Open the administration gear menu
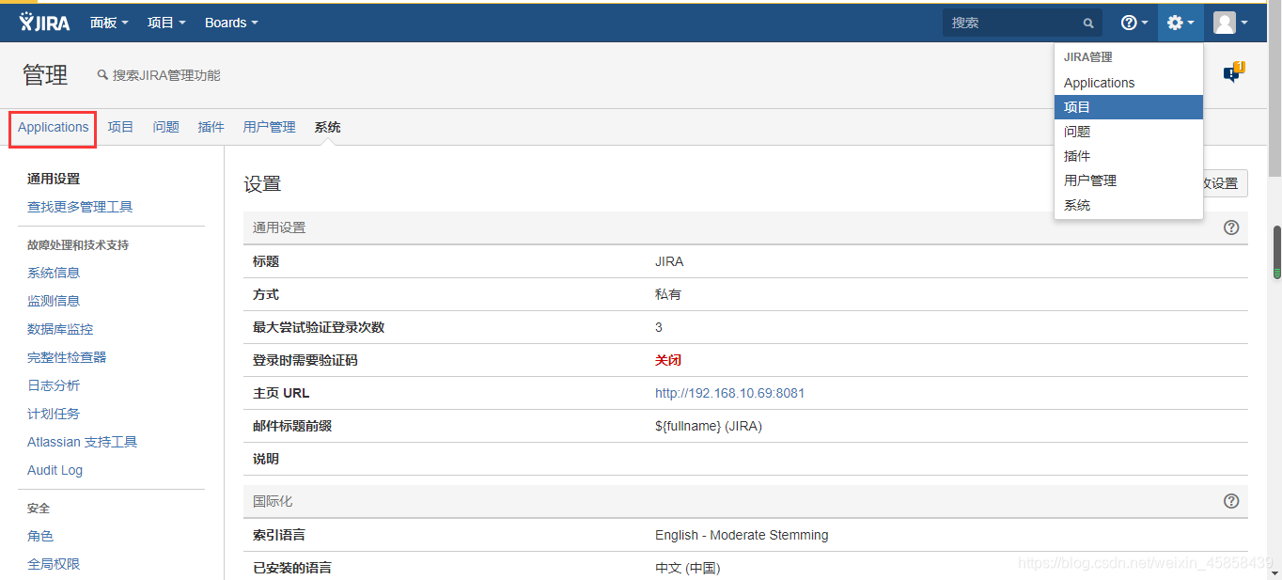This screenshot has height=580, width=1282. click(x=1180, y=23)
